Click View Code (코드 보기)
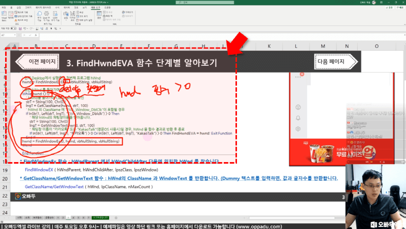 tap(82, 16)
